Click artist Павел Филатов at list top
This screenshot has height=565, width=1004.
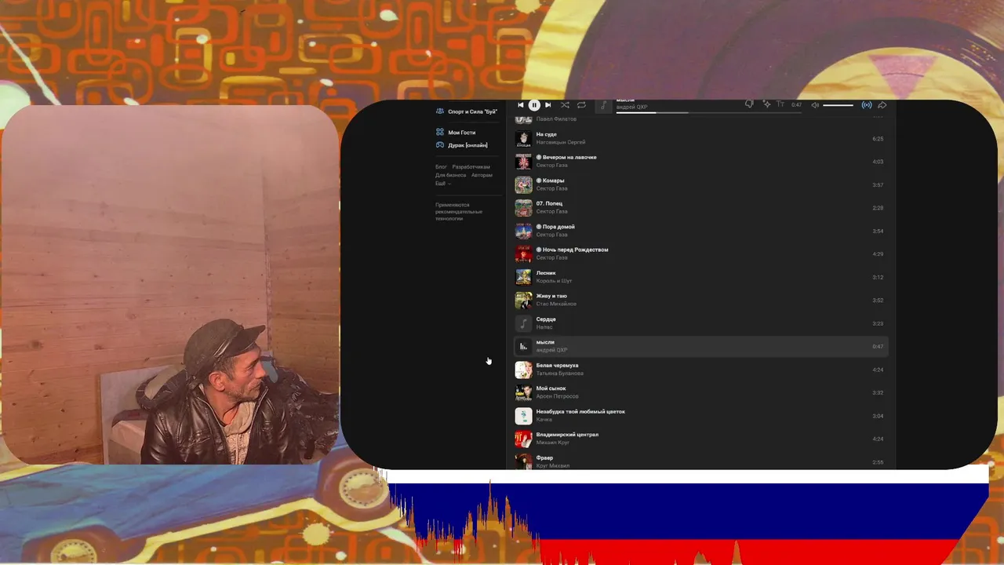[556, 119]
